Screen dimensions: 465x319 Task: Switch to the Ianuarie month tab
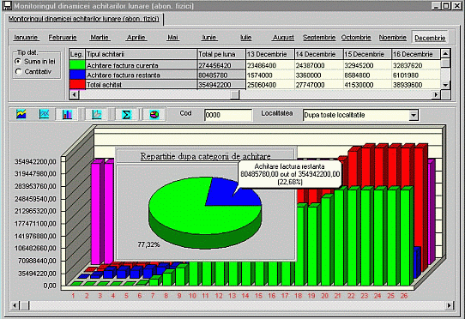pos(26,38)
